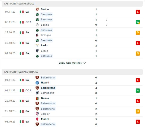Click the Sampdoria club crest icon
145x127 pixels.
point(37,93)
